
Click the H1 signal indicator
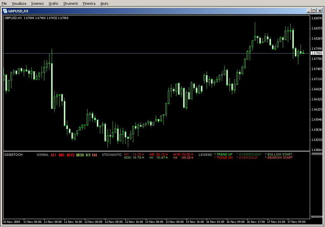point(88,155)
